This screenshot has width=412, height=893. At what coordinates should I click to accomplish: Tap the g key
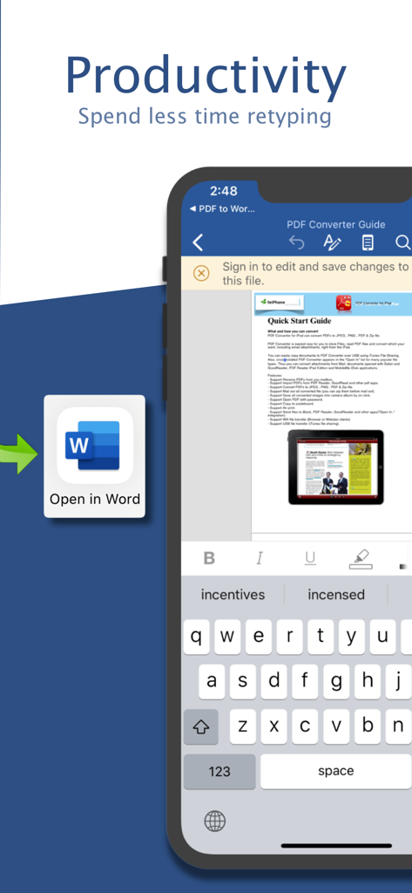(x=335, y=681)
